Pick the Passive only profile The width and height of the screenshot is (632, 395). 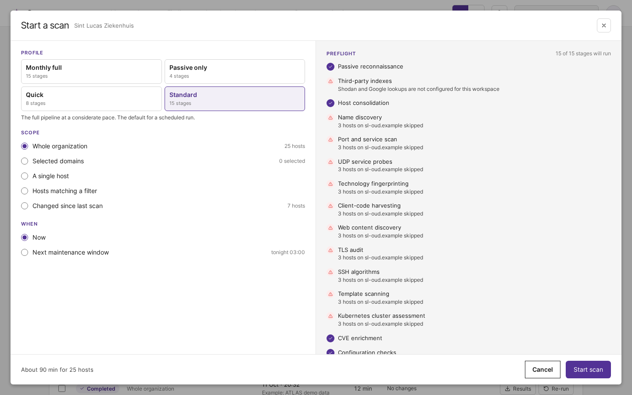pos(235,72)
